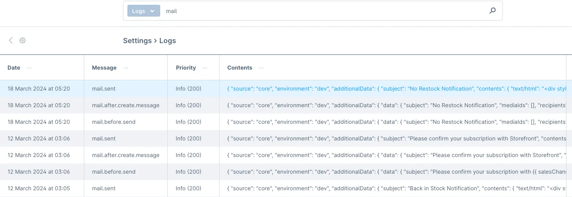Screen dimensions: 572x197
Task: Click the back arrow icon
Action: (x=11, y=40)
